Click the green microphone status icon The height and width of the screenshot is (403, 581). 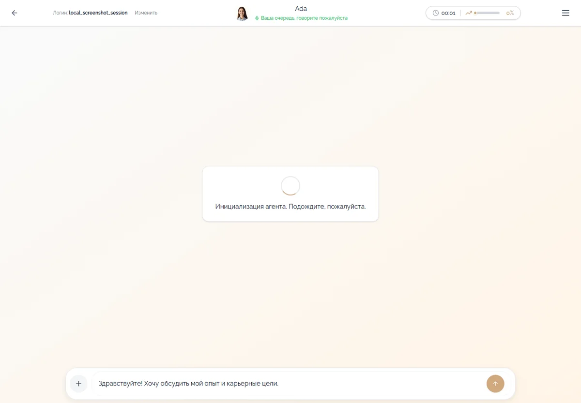pyautogui.click(x=257, y=18)
